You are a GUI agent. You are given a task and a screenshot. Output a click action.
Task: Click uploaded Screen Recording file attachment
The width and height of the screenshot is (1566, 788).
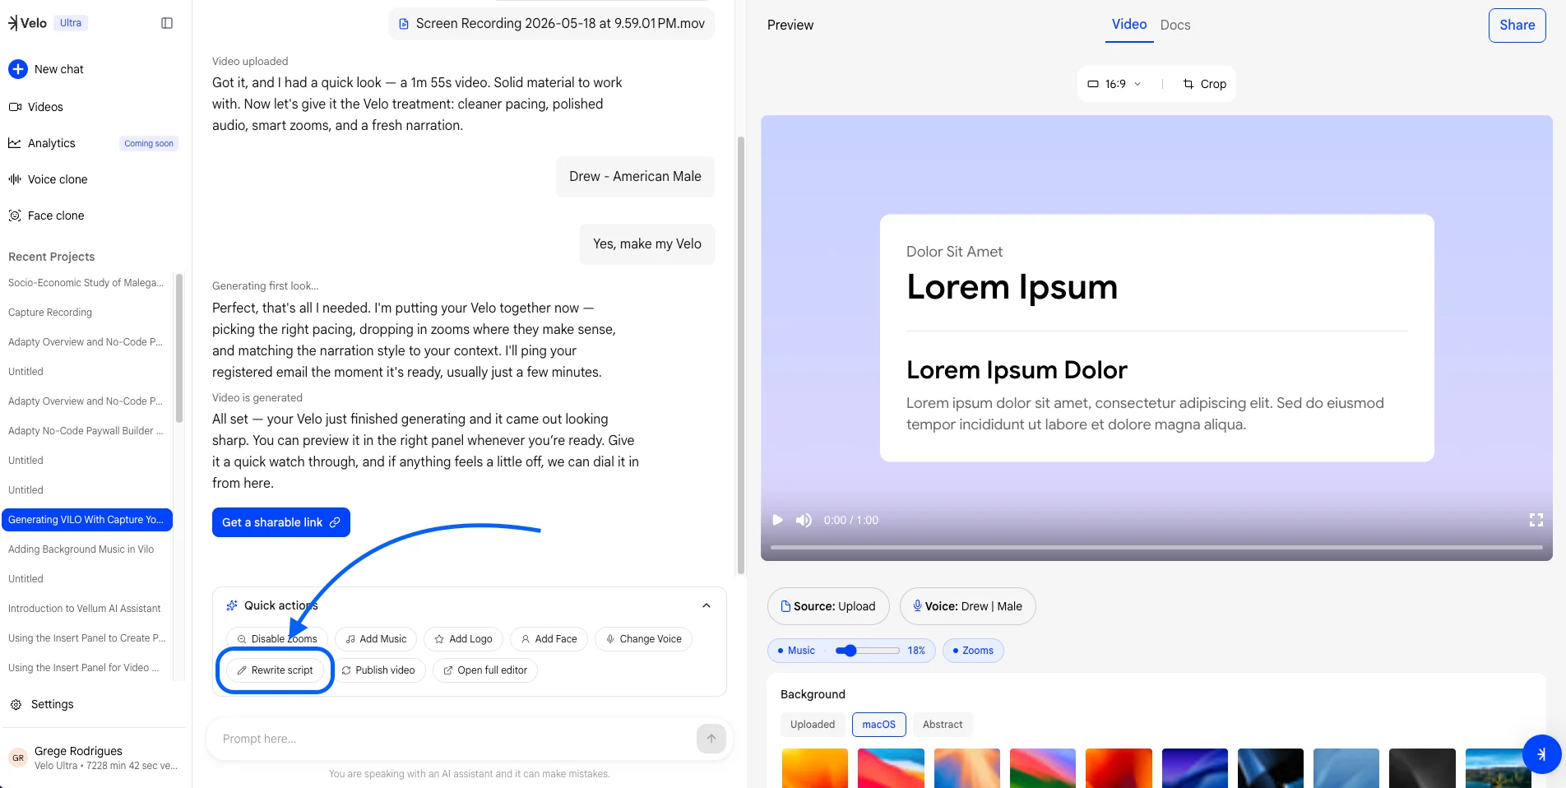(x=551, y=24)
